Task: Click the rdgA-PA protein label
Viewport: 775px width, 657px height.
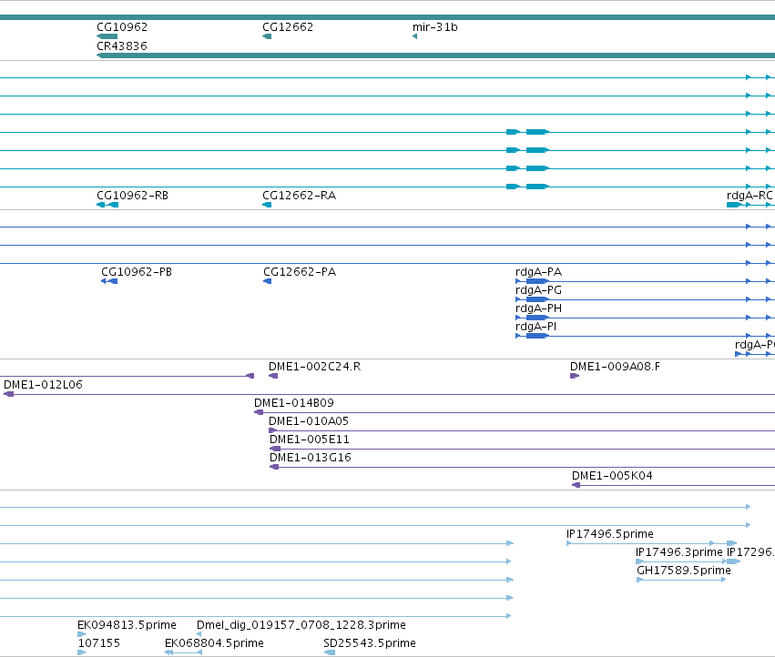Action: (539, 272)
